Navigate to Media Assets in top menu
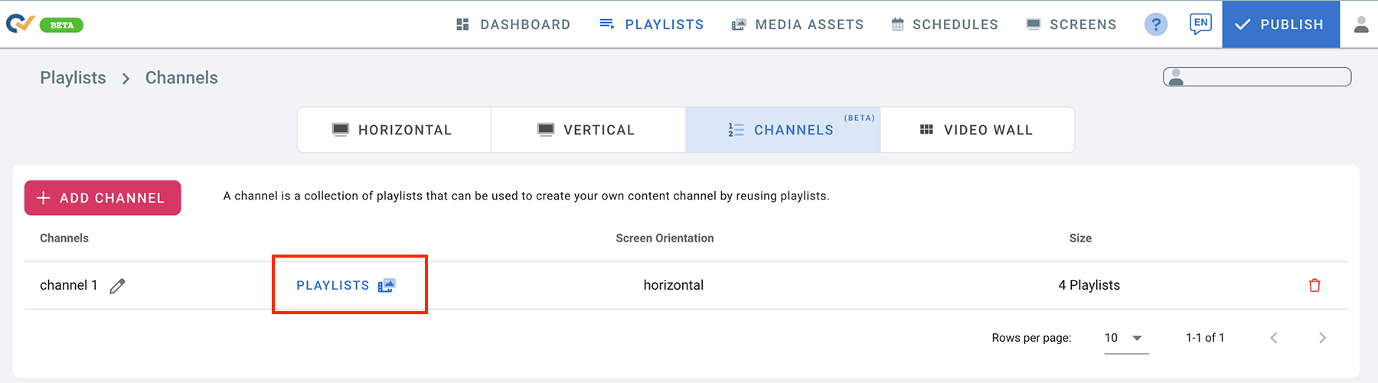 (798, 24)
